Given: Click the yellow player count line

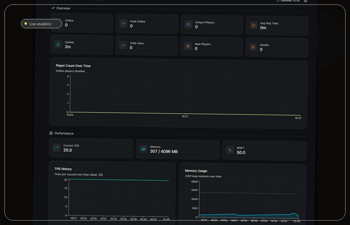Looking at the screenshot, I should [x=185, y=114].
